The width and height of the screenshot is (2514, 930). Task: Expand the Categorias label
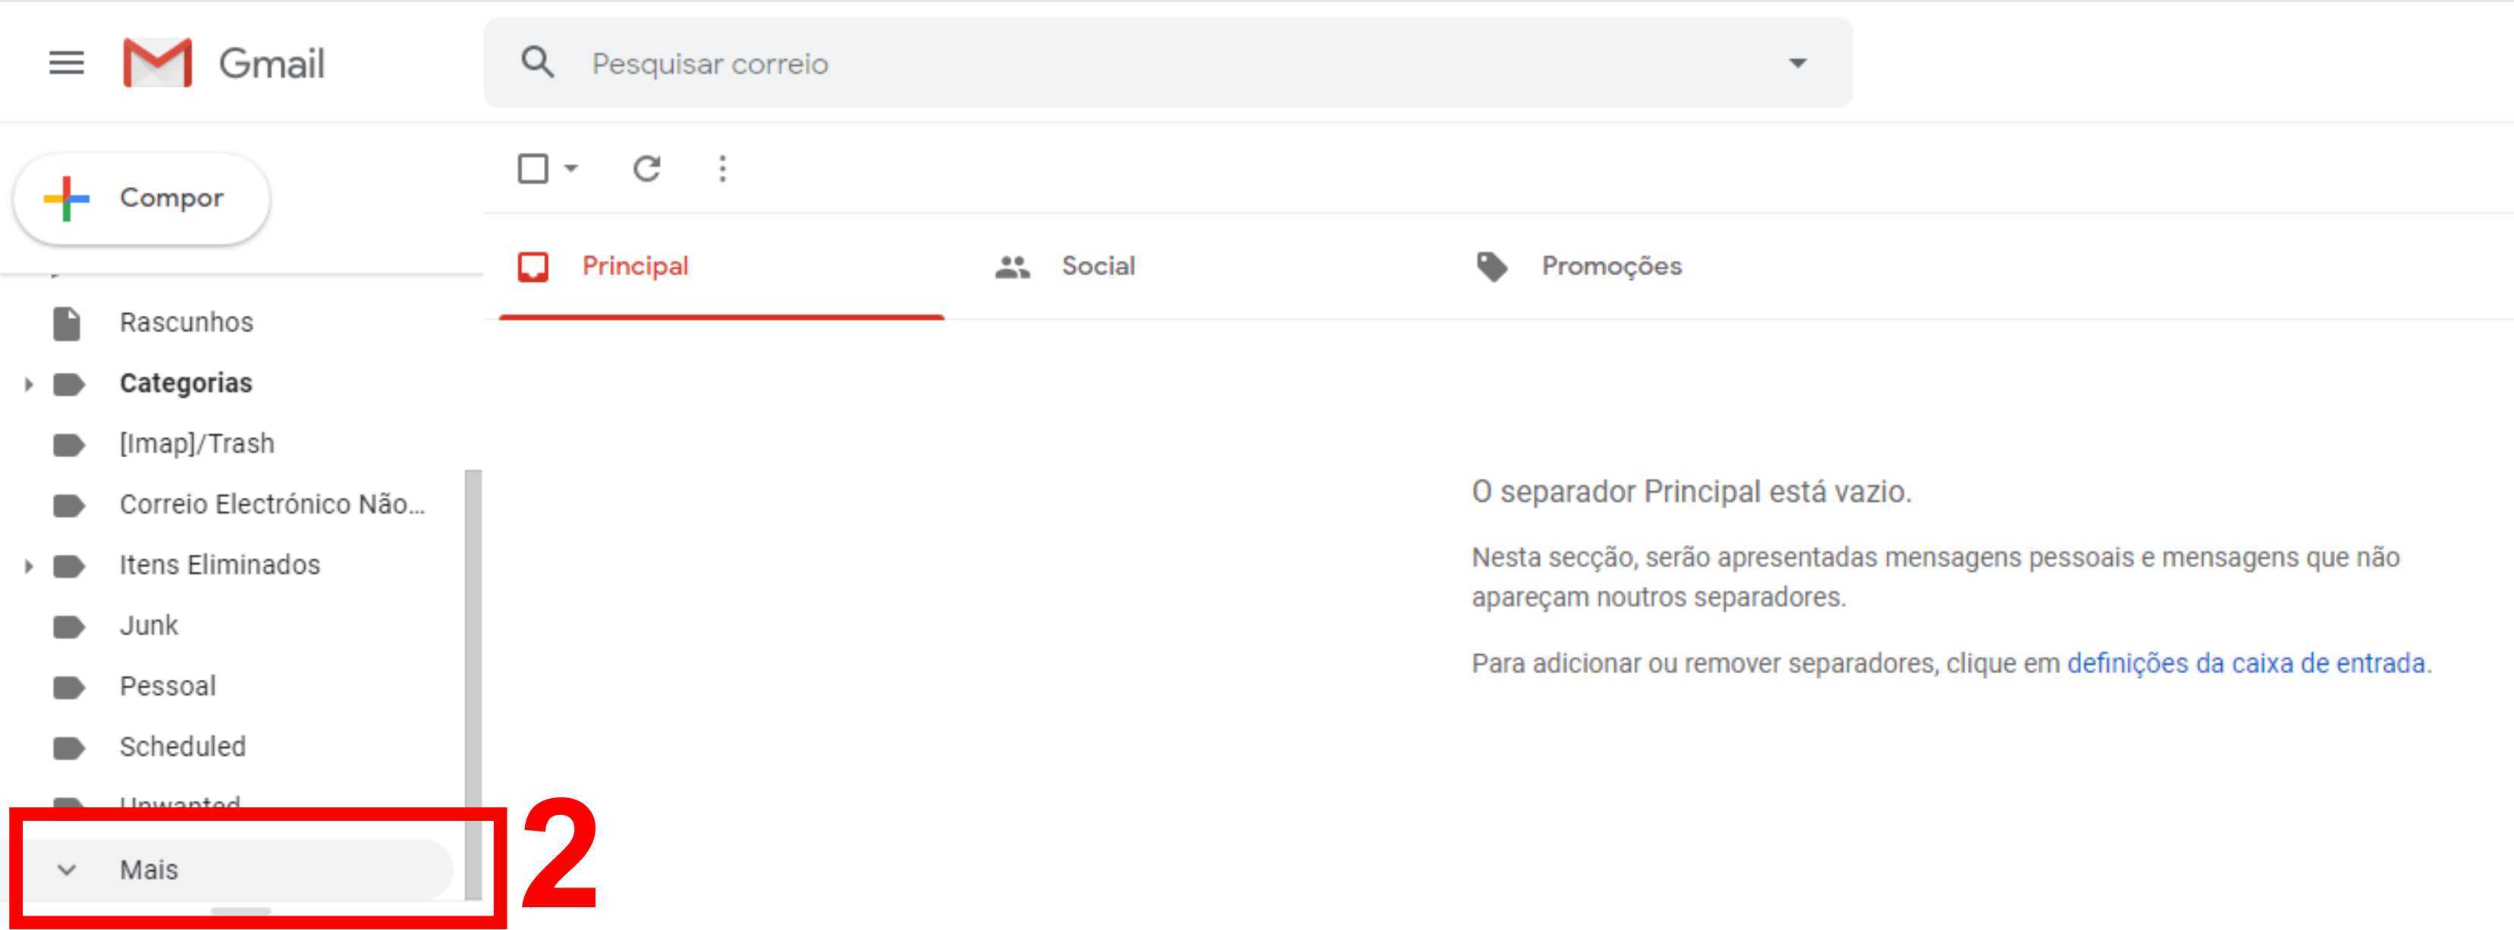tap(28, 384)
